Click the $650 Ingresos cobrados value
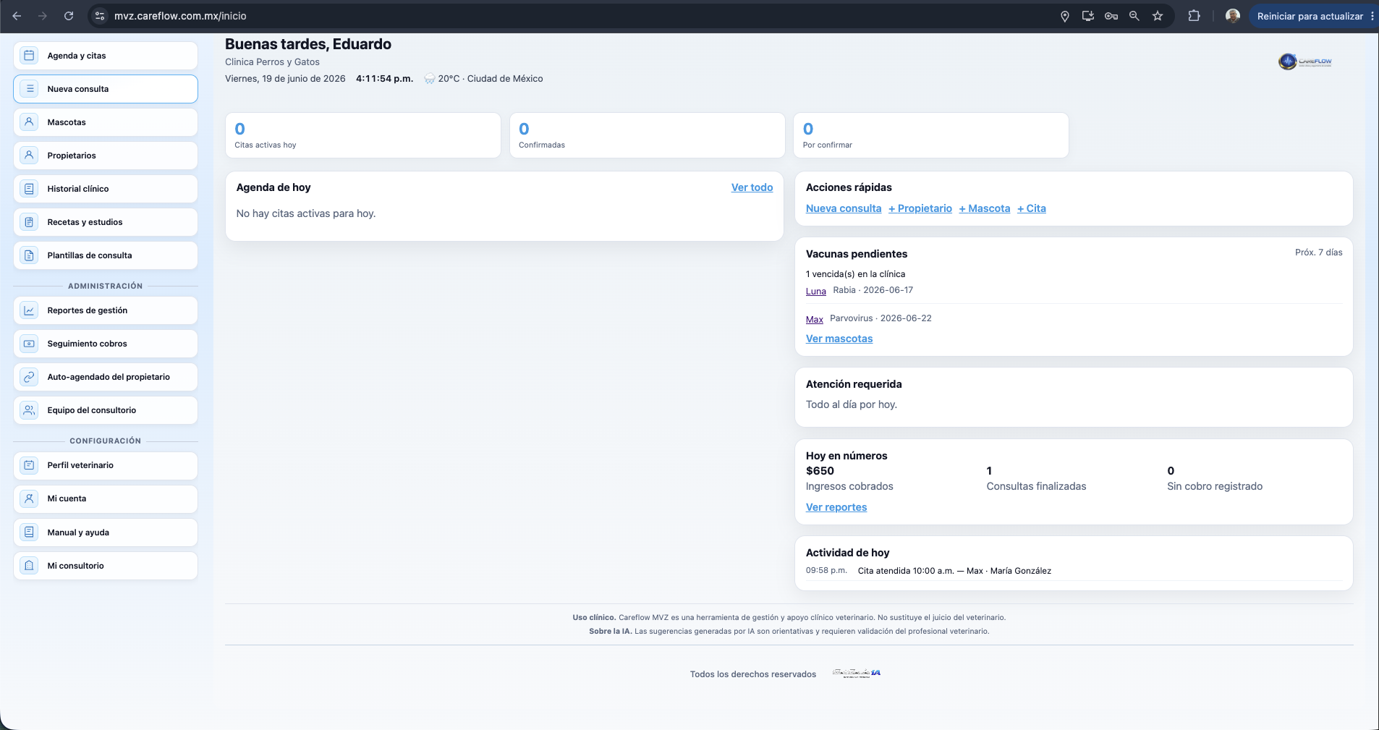 [820, 471]
